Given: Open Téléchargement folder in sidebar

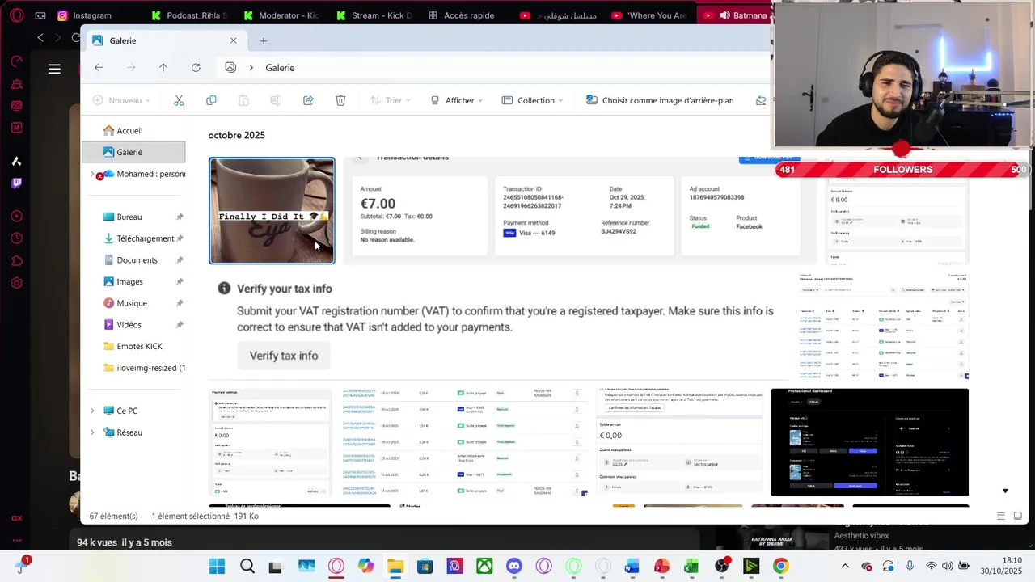Looking at the screenshot, I should click(133, 238).
